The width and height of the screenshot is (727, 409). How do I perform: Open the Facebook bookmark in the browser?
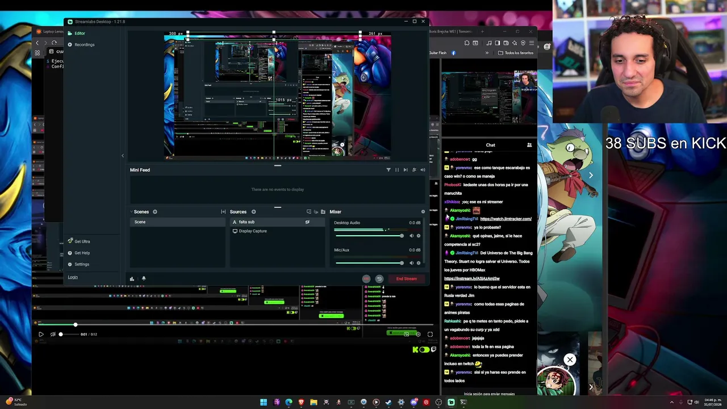pyautogui.click(x=453, y=53)
